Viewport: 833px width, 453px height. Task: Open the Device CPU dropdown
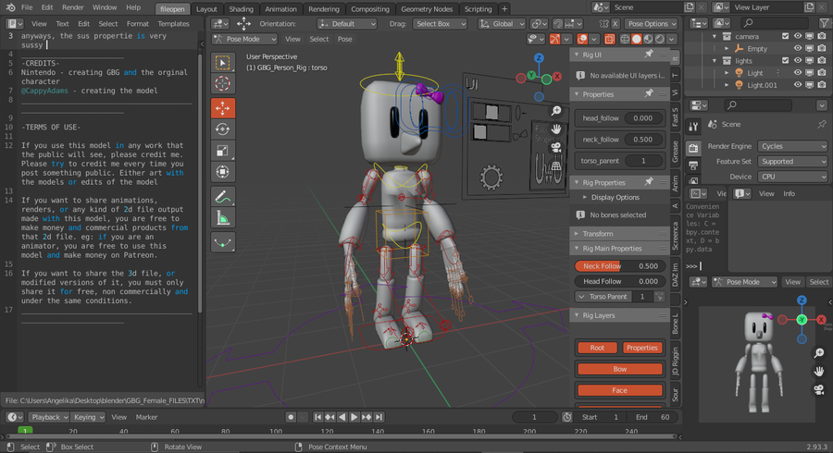coord(792,177)
